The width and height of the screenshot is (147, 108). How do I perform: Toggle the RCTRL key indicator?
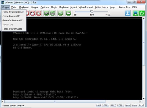click(x=120, y=105)
